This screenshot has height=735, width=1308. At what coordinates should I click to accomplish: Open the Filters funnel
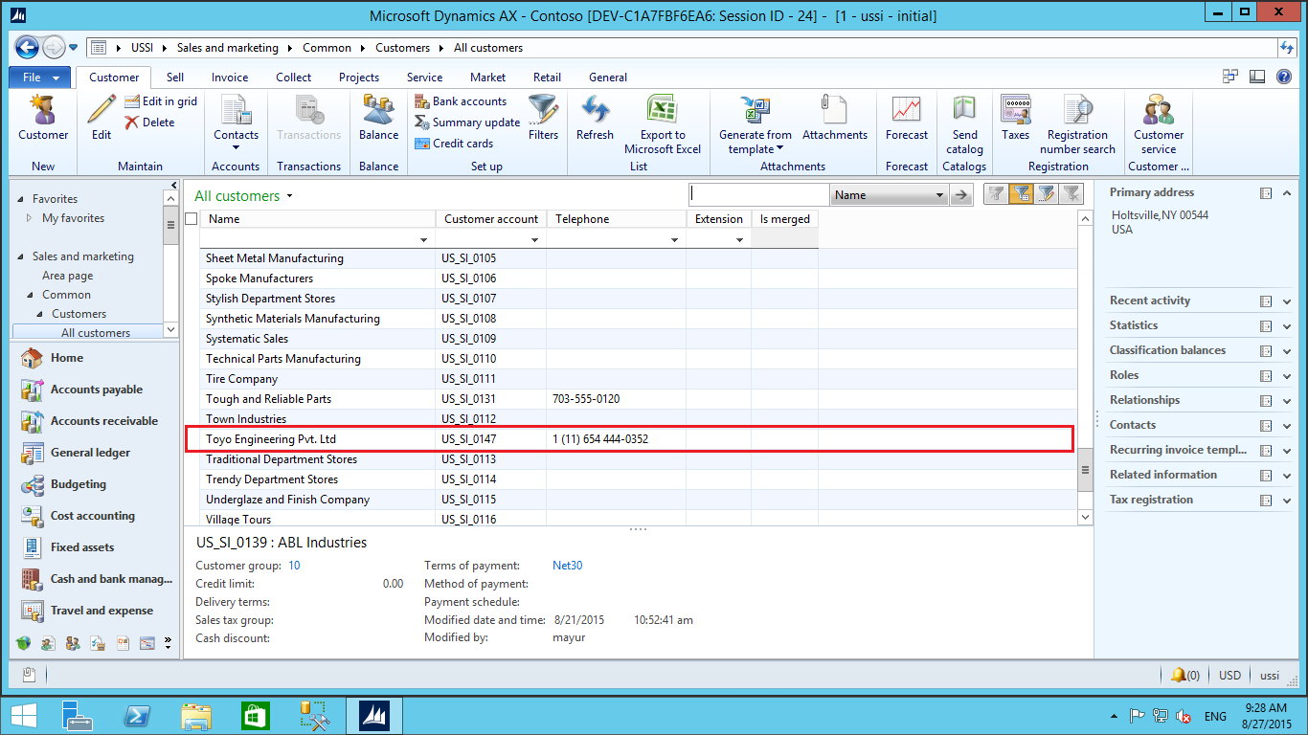(x=543, y=118)
